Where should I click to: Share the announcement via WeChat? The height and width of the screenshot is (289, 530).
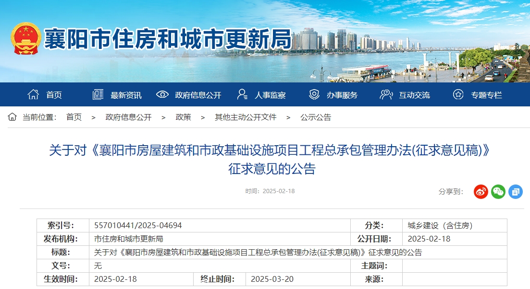coord(498,192)
